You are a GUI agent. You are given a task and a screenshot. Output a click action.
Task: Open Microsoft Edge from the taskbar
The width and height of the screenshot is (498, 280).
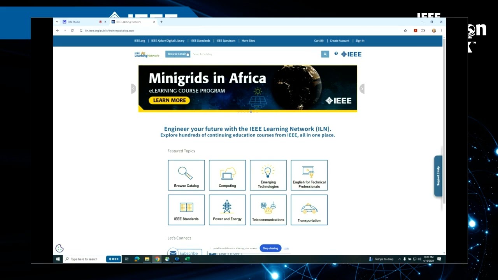coord(137,259)
